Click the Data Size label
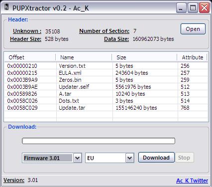Screen dimensions: 212x187 click(116, 39)
